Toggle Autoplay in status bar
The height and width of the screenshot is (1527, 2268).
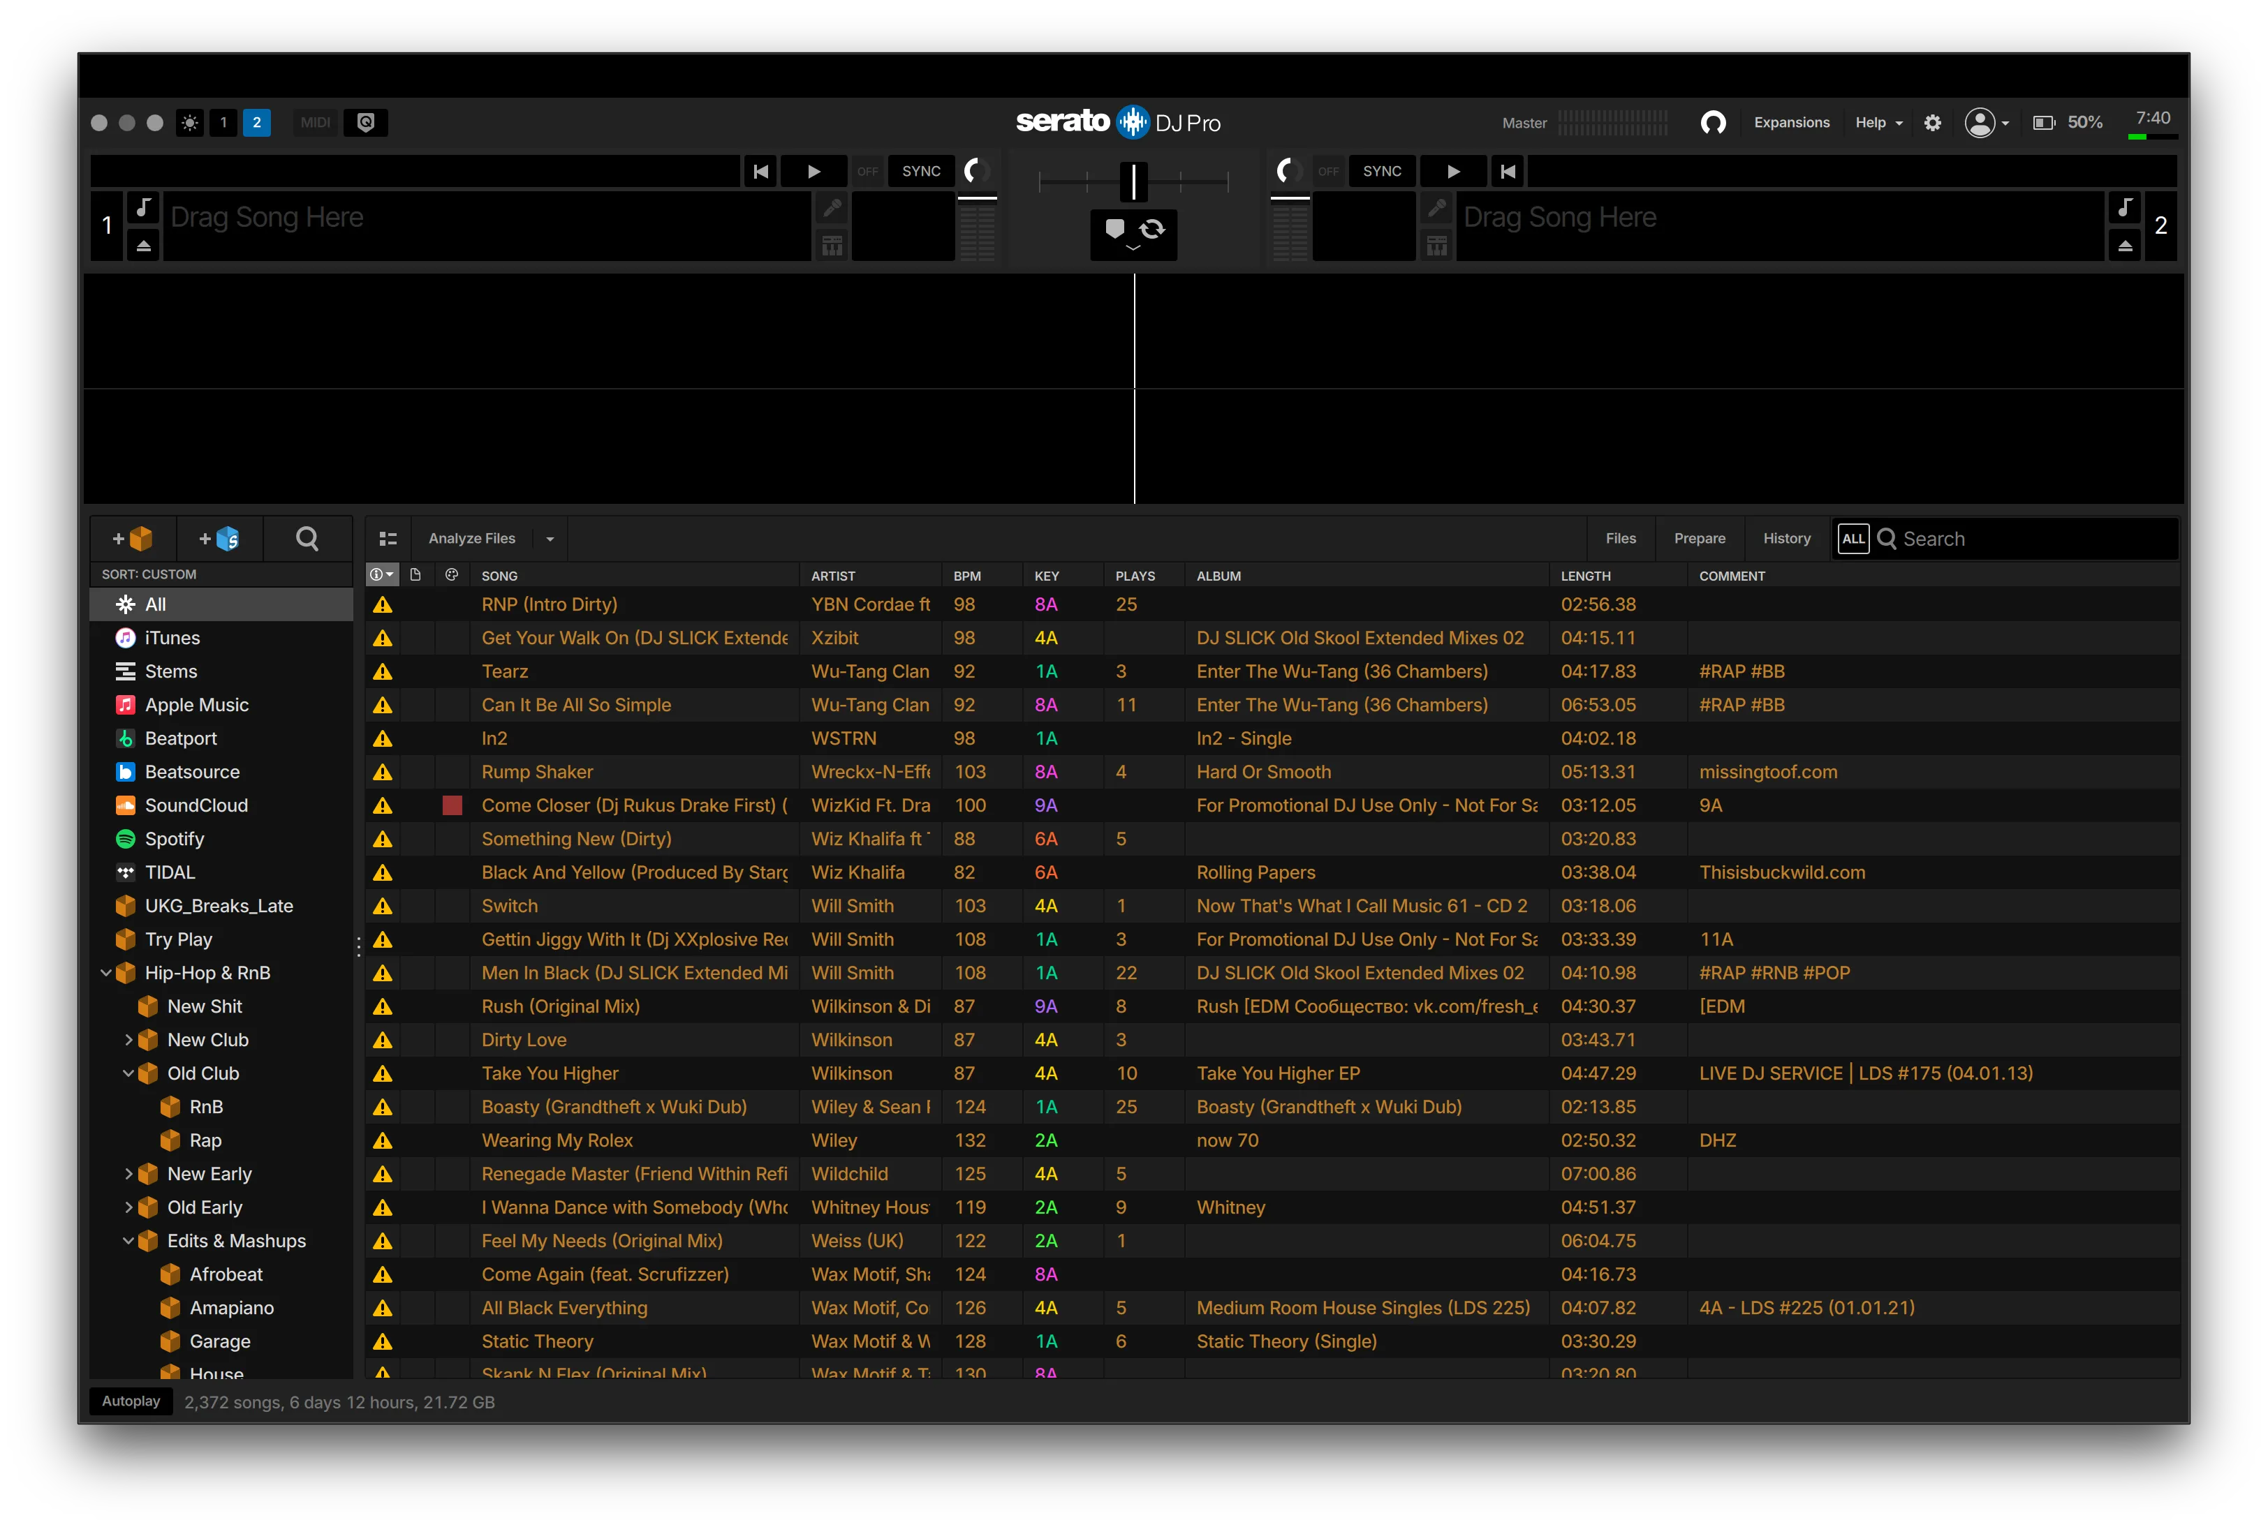(x=131, y=1401)
